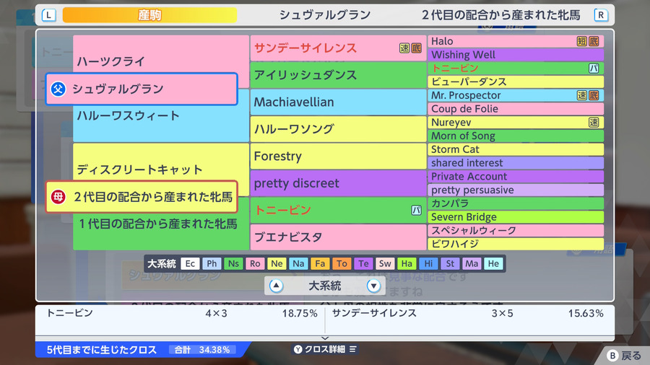Click the Ma bloodline color swatch
This screenshot has width=650, height=365.
[472, 263]
